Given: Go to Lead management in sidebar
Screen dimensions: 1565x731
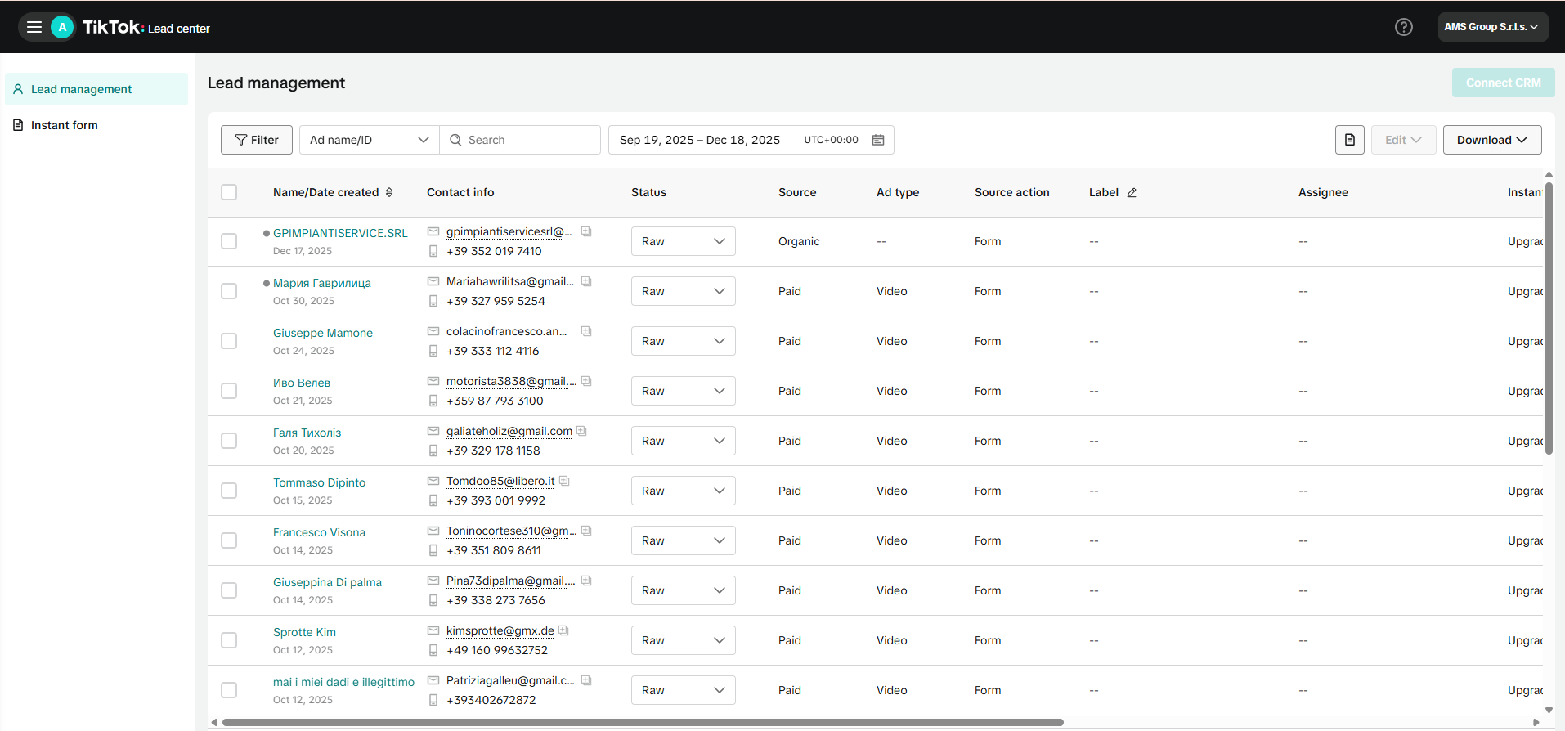Looking at the screenshot, I should coord(96,89).
